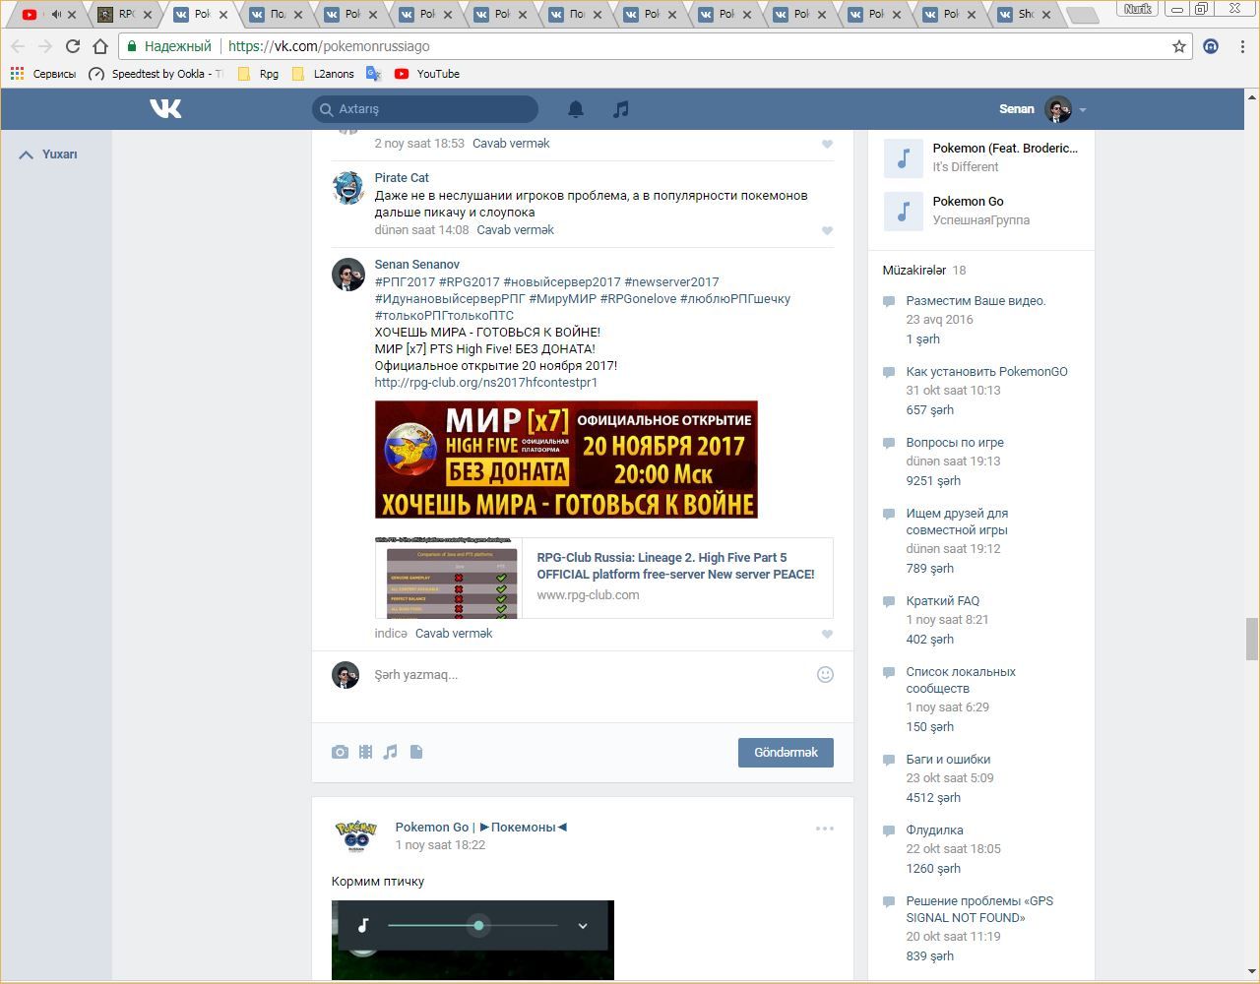The image size is (1260, 984).
Task: Click the site security lock icon
Action: point(131,46)
